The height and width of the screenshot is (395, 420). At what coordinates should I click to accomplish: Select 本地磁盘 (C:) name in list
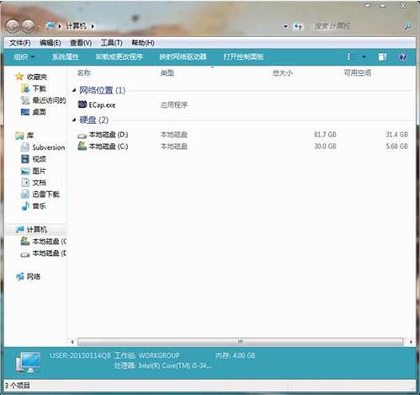[x=109, y=147]
